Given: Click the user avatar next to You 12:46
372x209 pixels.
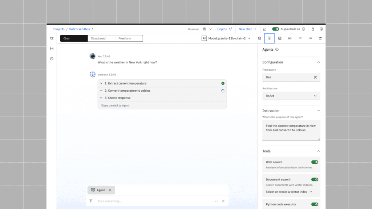Looking at the screenshot, I should [93, 56].
